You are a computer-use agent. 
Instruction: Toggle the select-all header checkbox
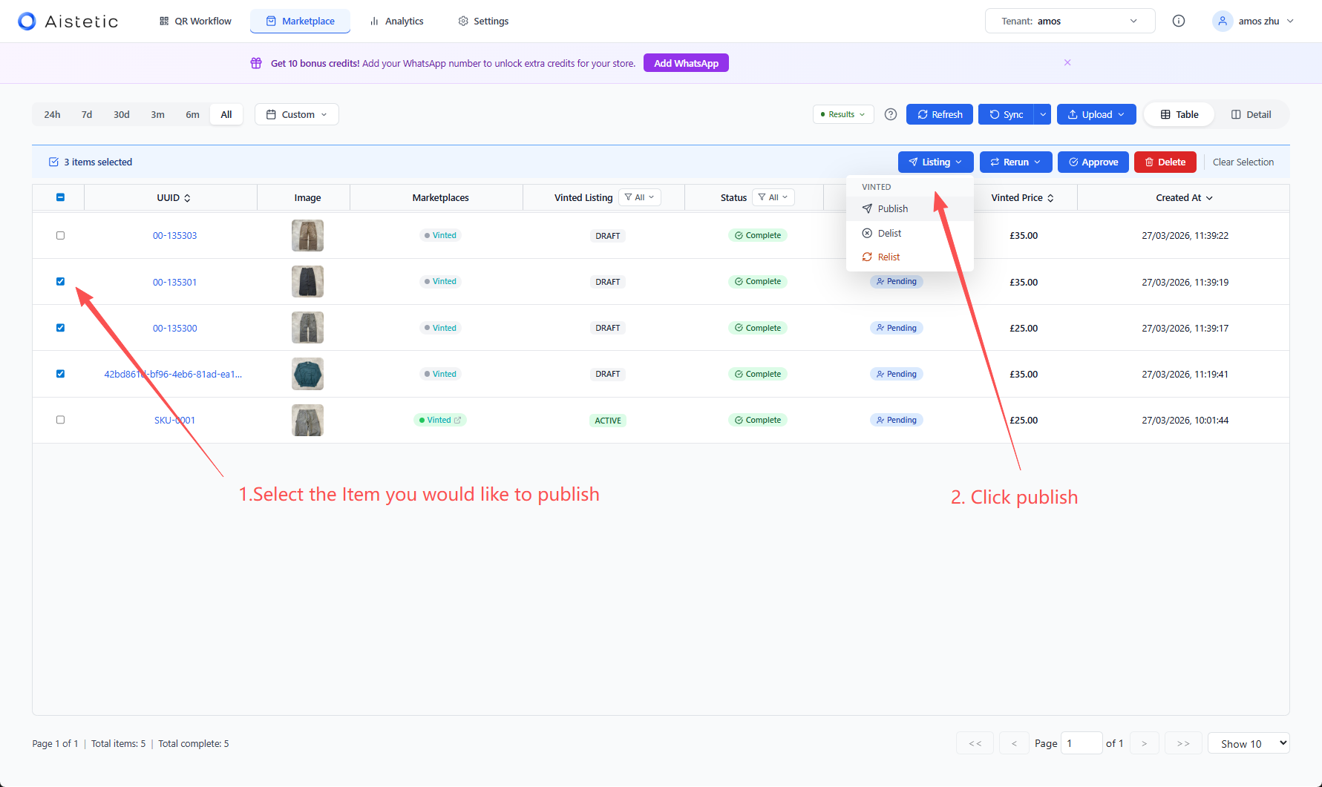point(60,197)
